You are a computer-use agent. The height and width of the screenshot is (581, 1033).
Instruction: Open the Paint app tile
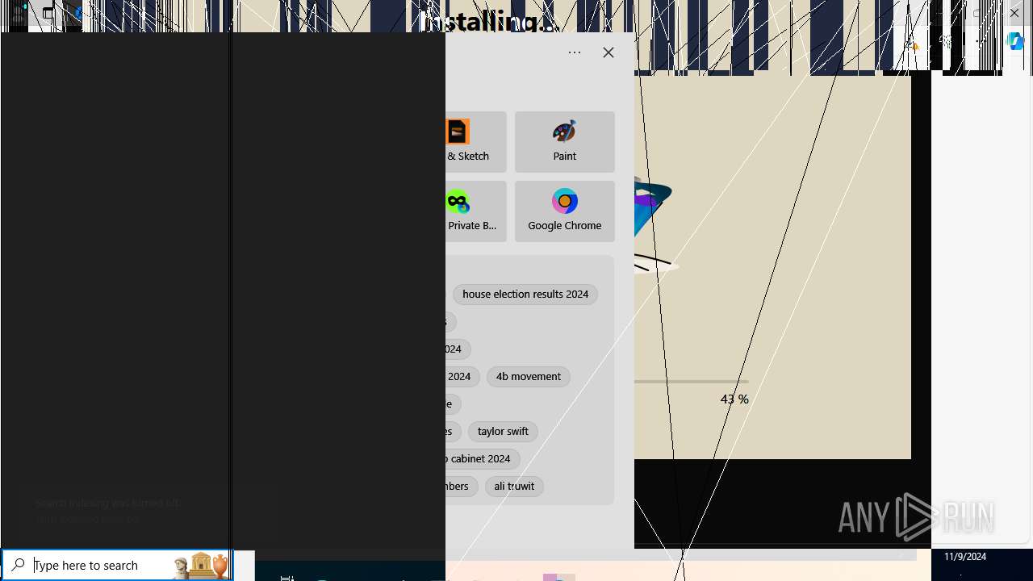click(564, 142)
